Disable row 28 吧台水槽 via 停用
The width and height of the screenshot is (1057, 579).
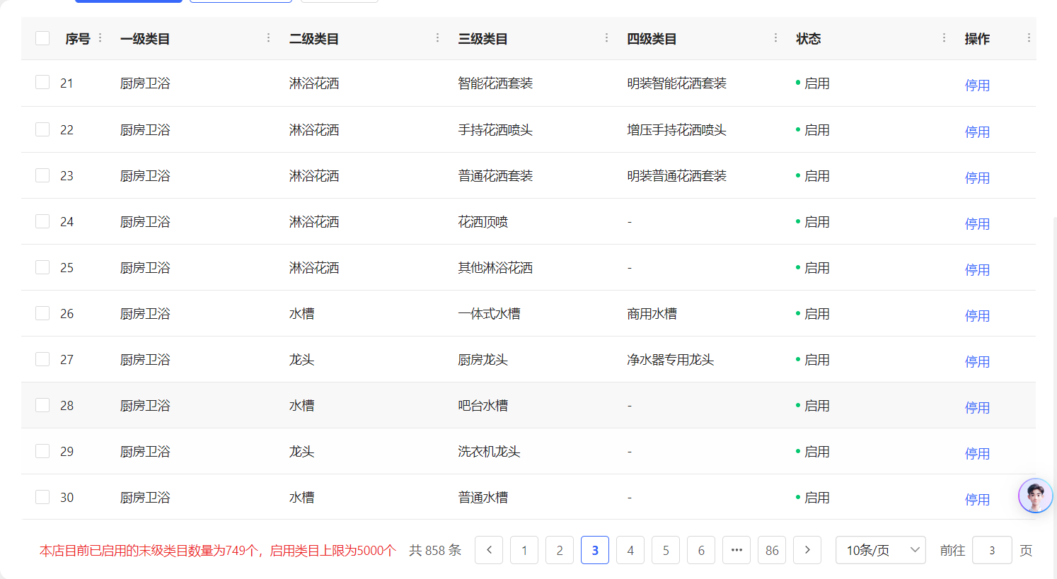point(977,407)
